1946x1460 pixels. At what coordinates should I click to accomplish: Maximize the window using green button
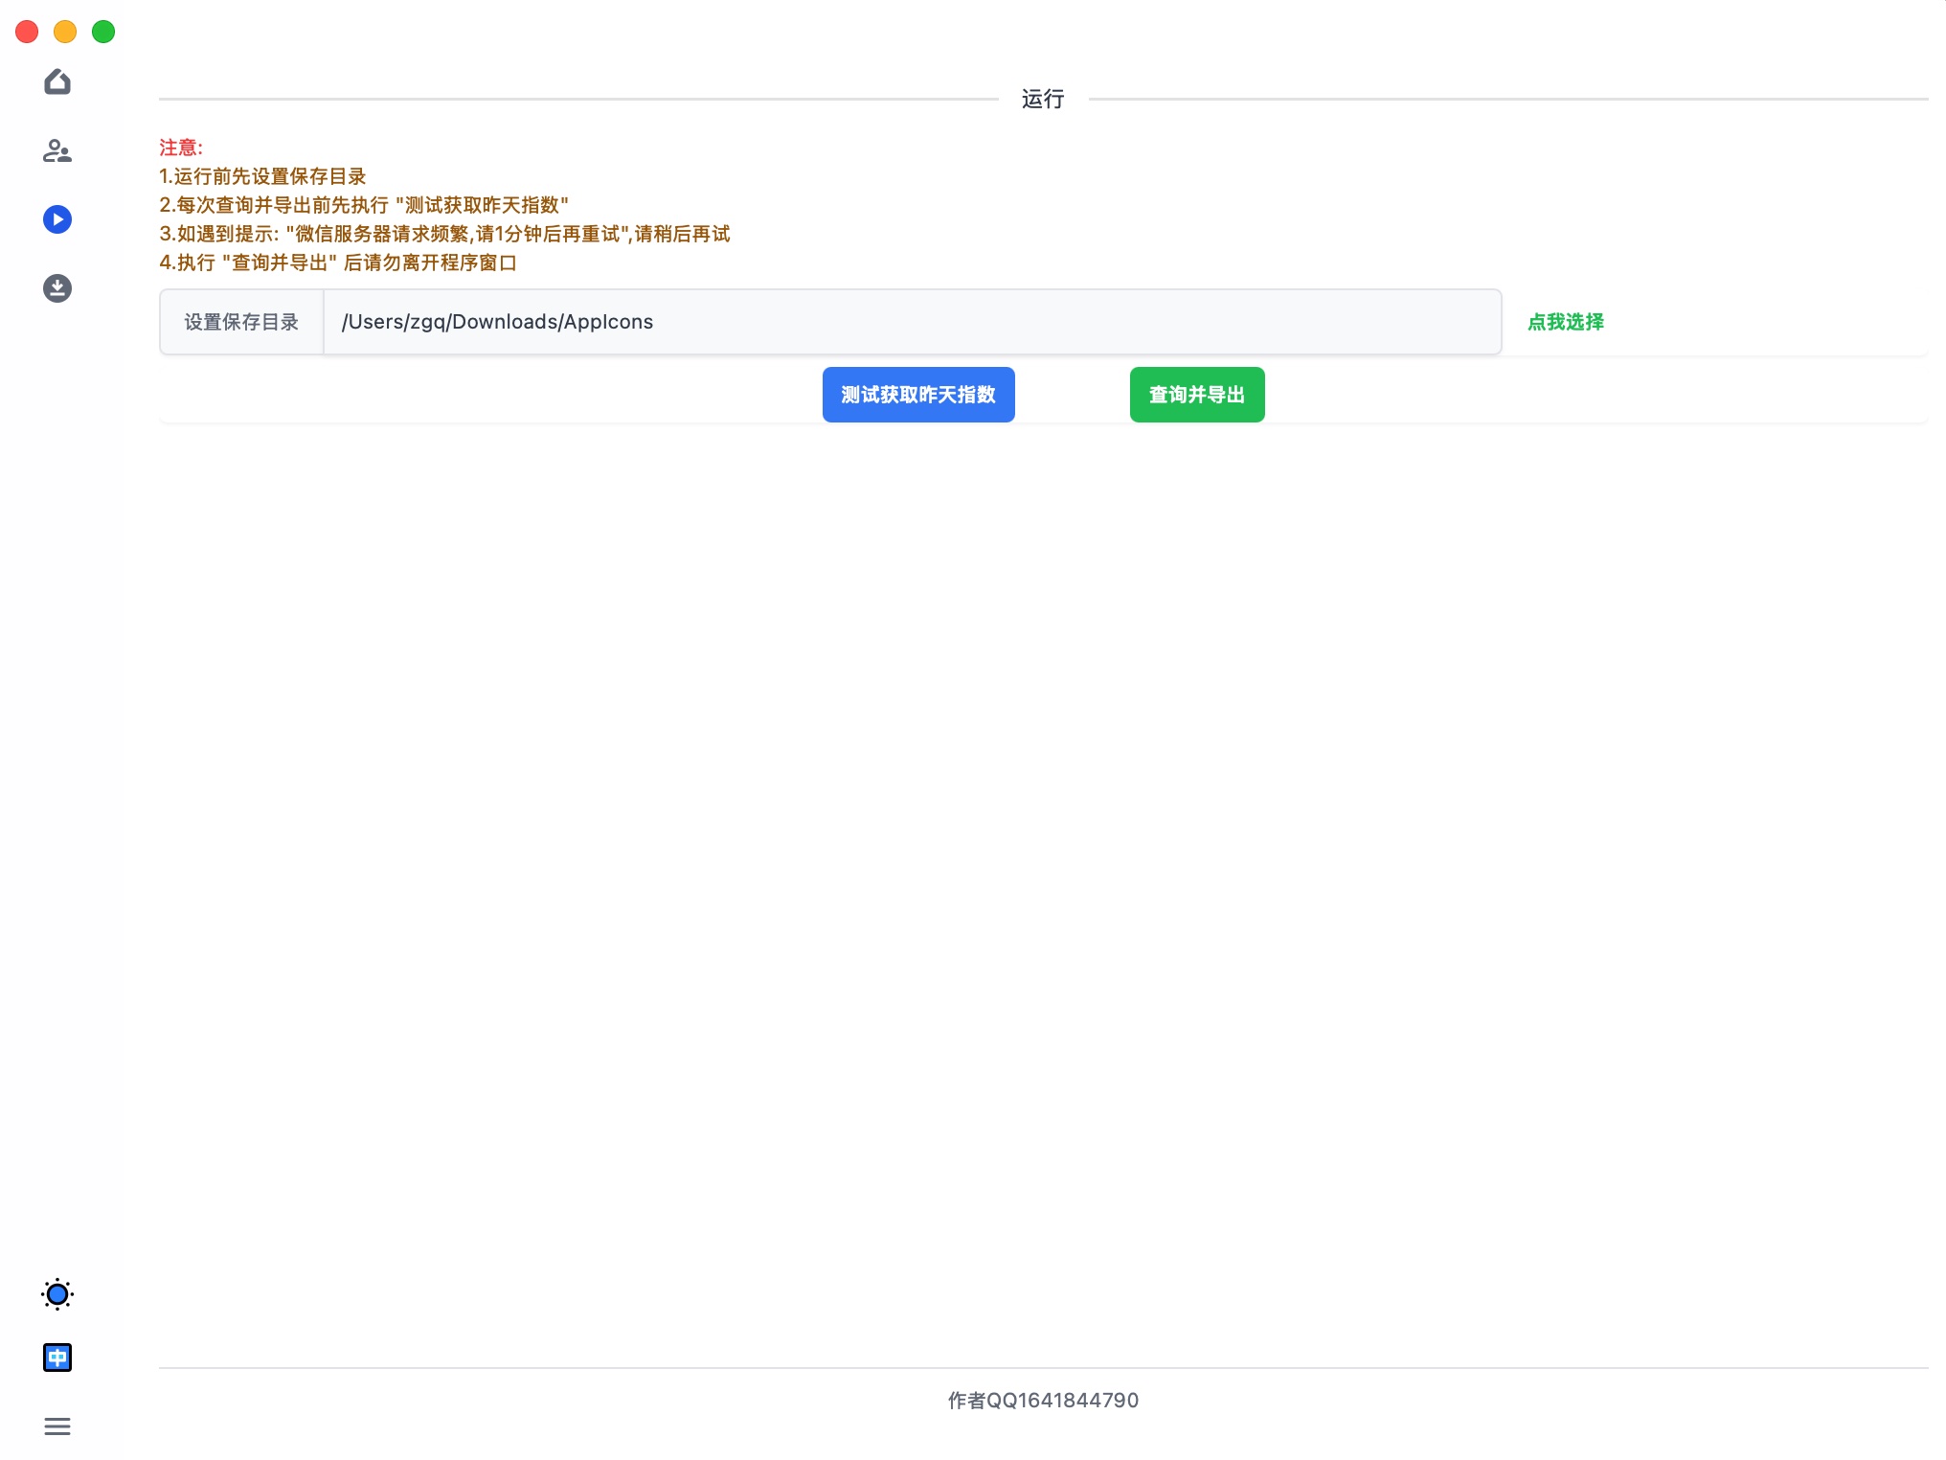pos(103,32)
